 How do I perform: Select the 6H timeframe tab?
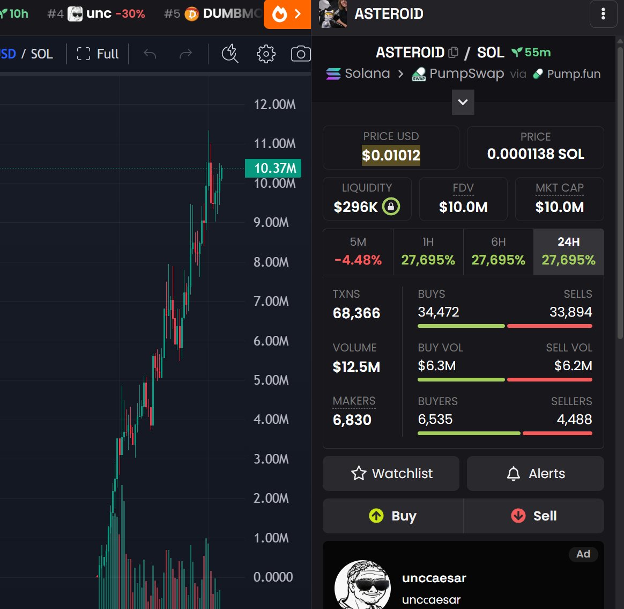coord(498,252)
